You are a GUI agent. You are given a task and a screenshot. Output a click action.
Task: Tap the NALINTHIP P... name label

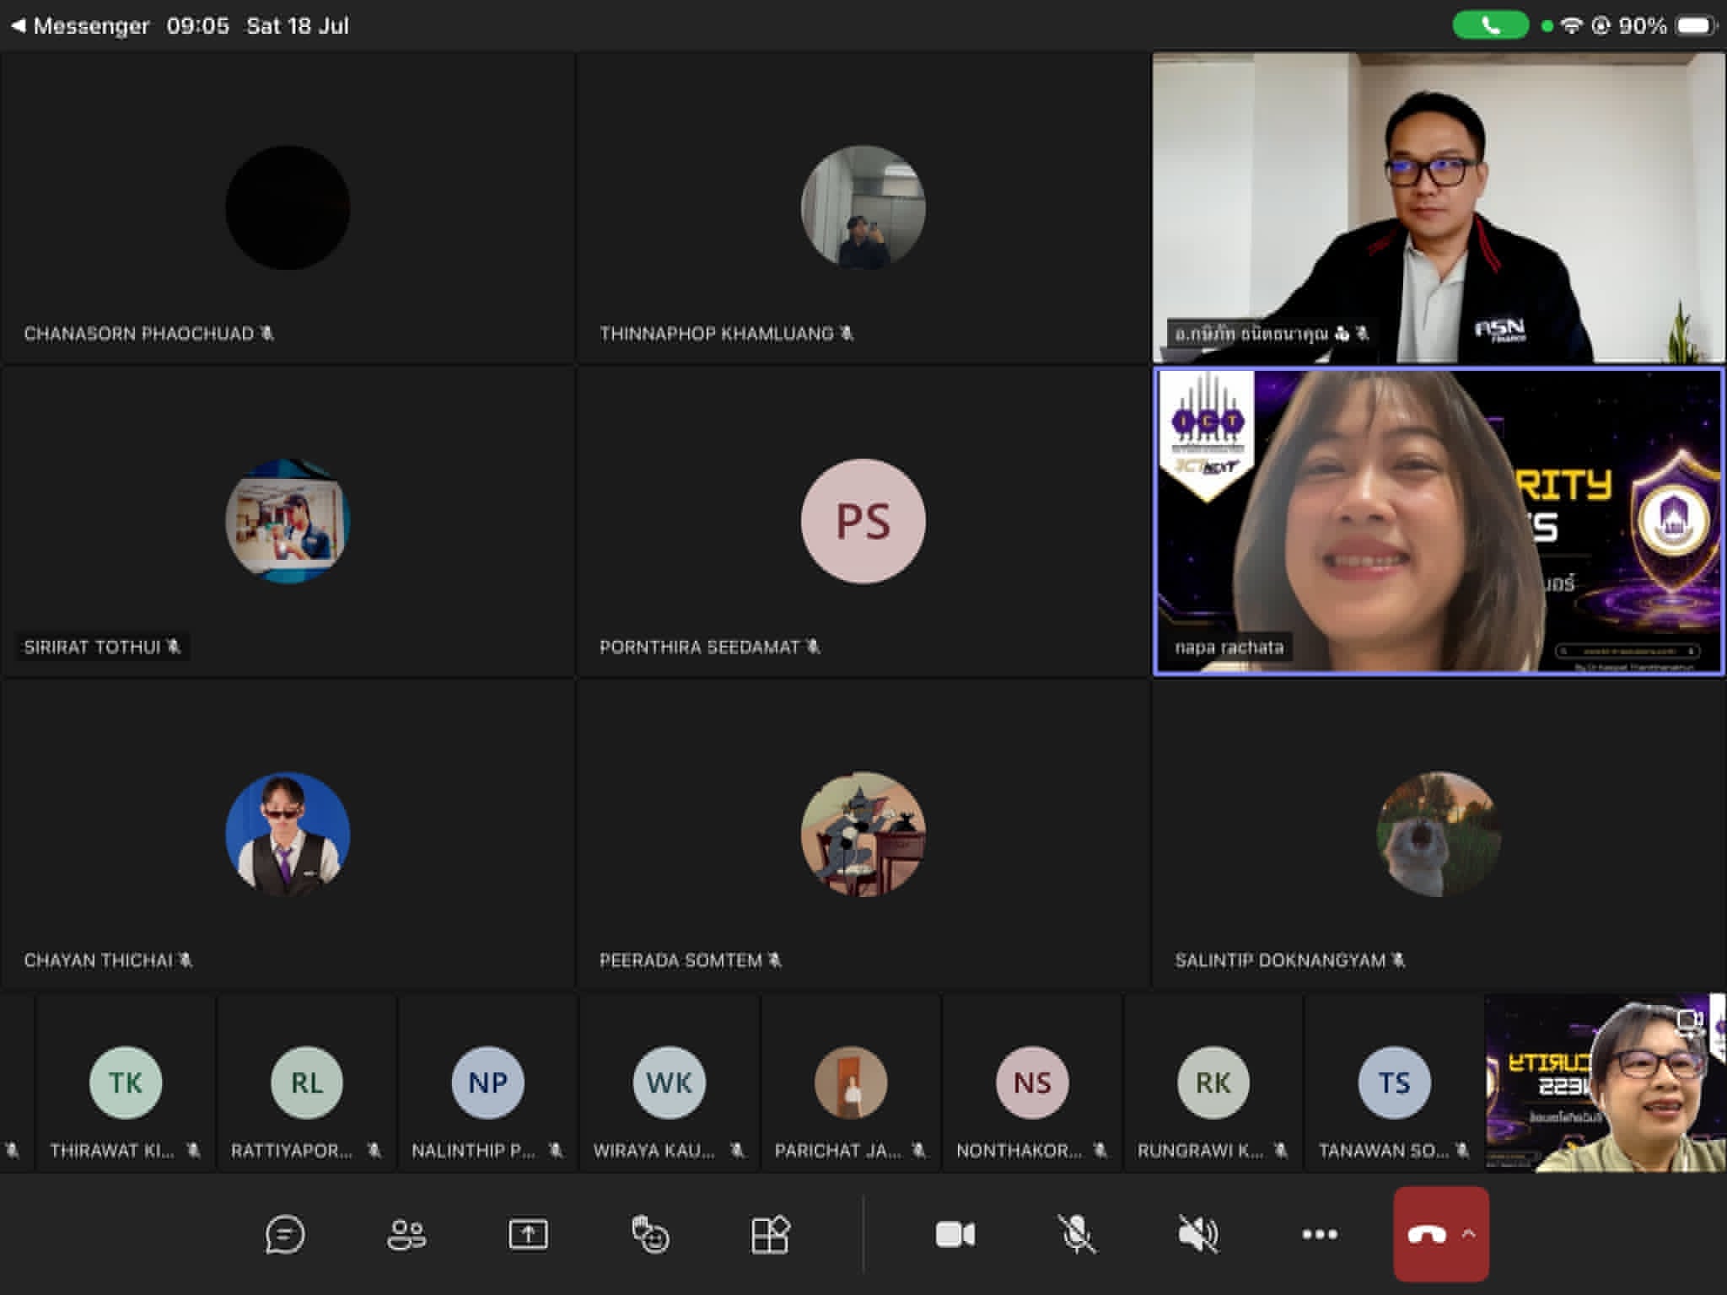473,1150
